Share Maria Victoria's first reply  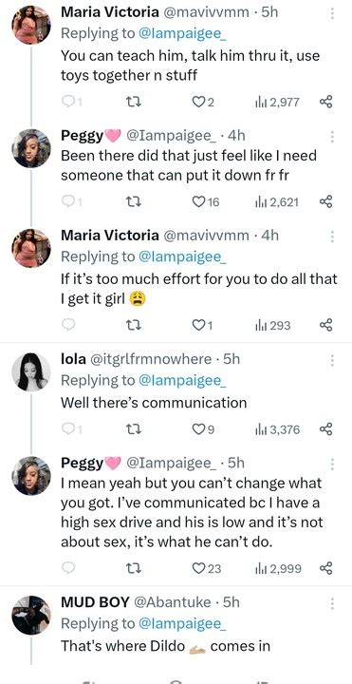(325, 102)
